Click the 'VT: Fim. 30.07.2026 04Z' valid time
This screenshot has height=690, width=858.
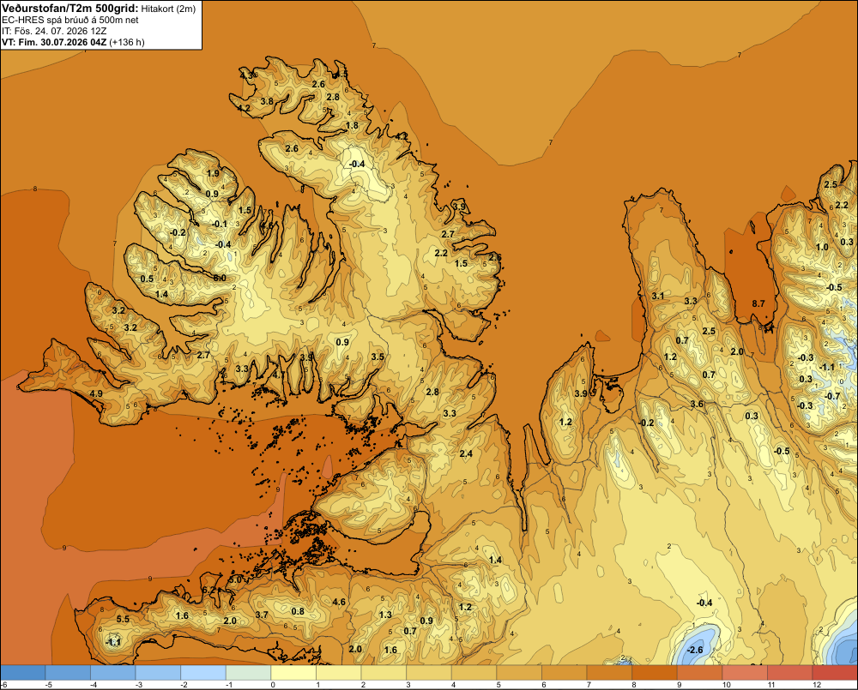54,42
